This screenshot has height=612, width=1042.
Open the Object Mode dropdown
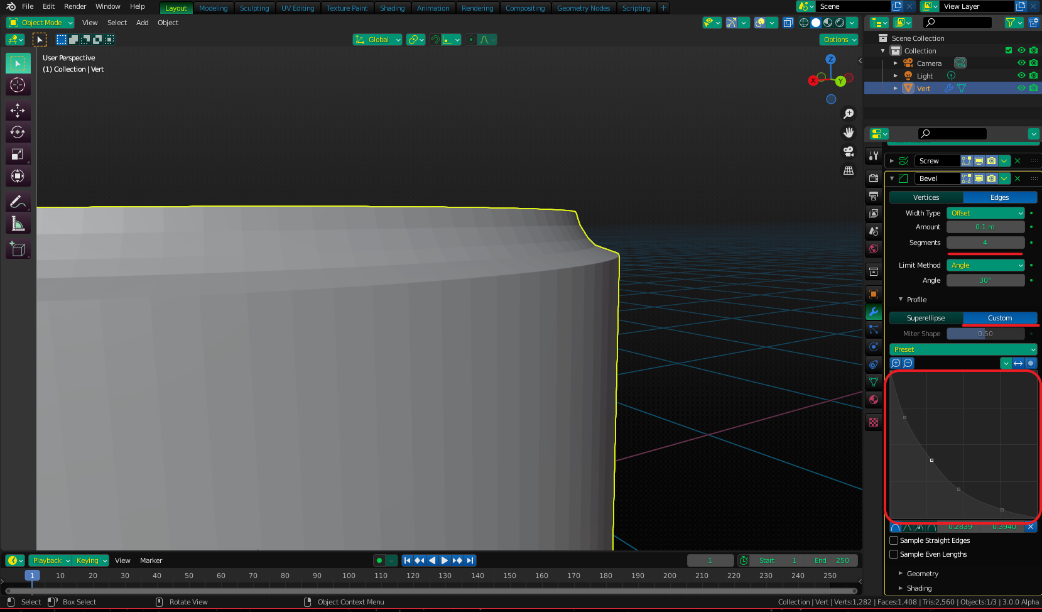point(40,23)
